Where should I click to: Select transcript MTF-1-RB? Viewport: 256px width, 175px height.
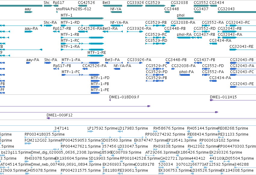click(82, 38)
